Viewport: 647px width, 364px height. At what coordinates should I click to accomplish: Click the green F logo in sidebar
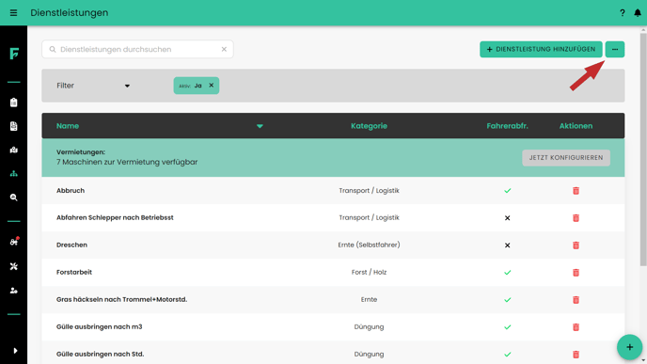pos(14,54)
